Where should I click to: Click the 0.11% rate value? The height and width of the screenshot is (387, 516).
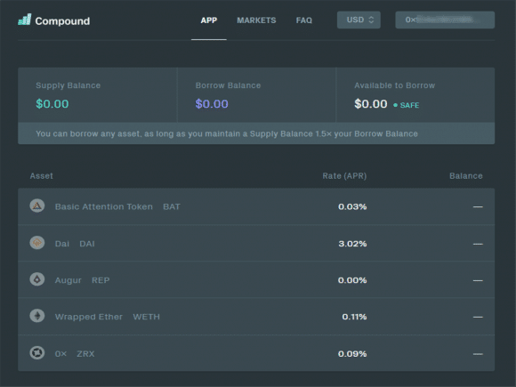click(354, 317)
